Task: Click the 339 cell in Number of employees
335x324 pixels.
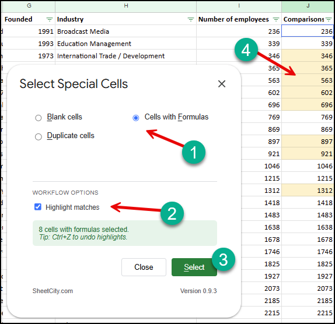Action: (x=239, y=44)
